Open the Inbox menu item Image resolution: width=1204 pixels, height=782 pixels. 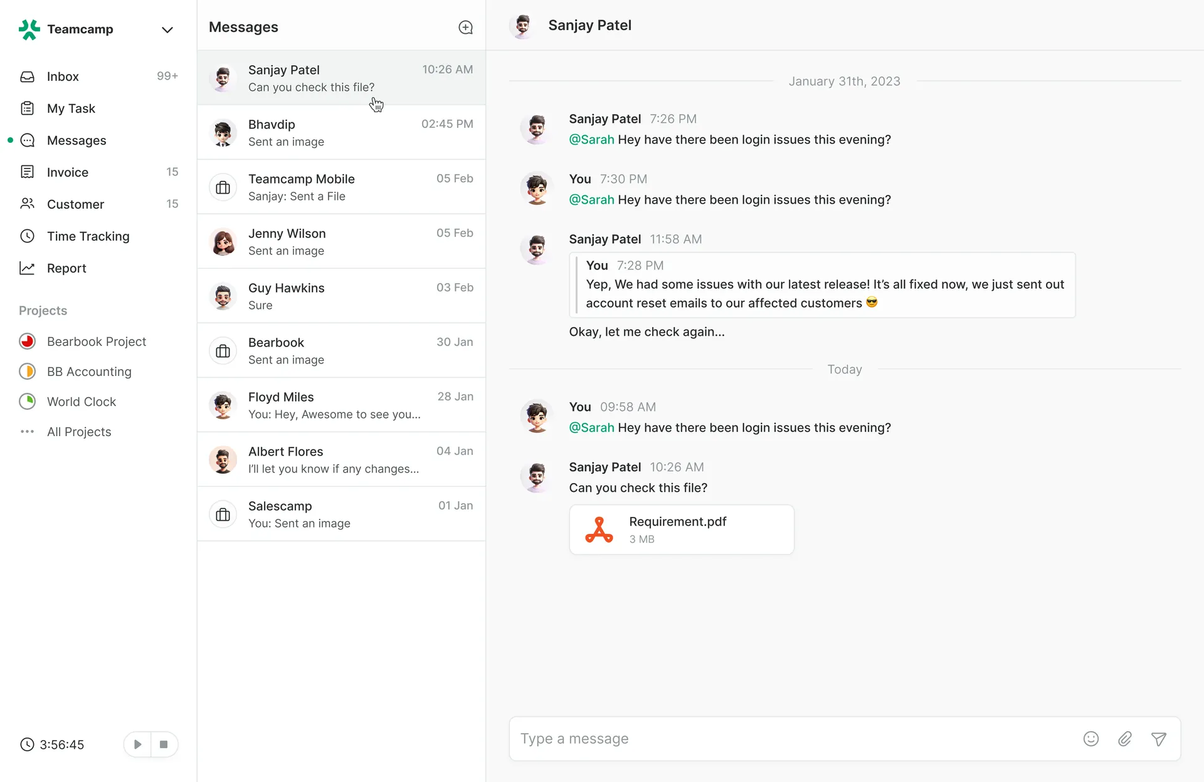[x=63, y=76]
